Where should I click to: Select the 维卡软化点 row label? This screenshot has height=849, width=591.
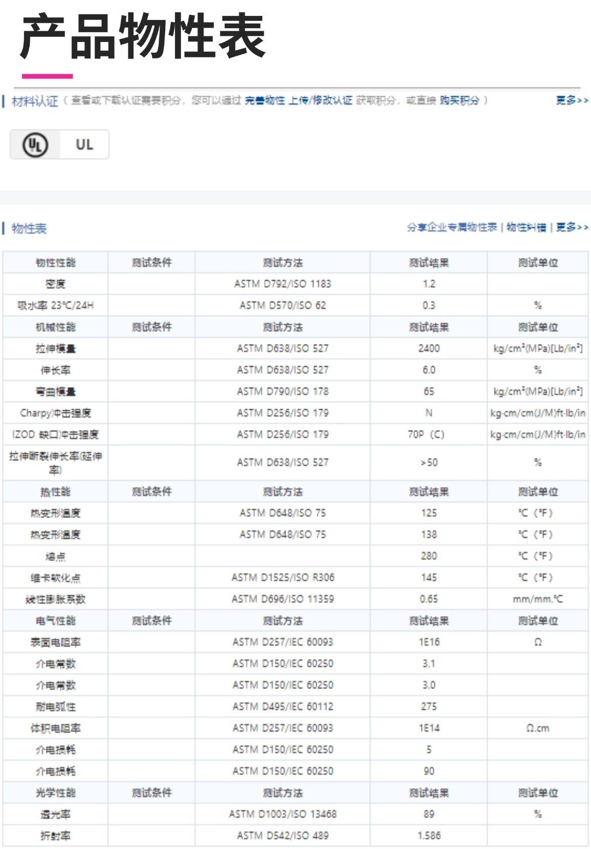(x=55, y=578)
